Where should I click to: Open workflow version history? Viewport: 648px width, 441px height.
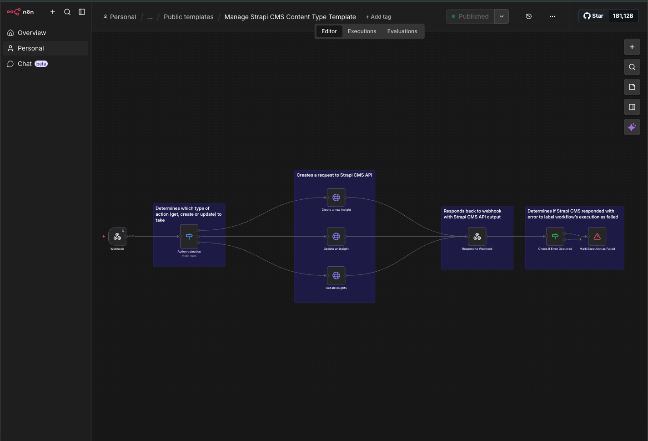[x=529, y=16]
